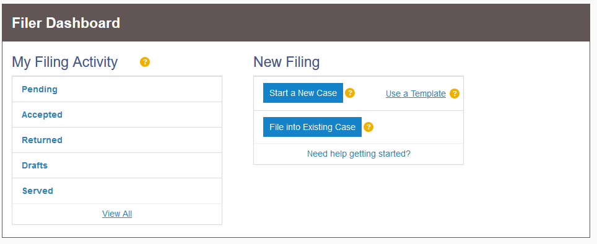Open the Use a Template link
597x244 pixels.
pos(416,94)
